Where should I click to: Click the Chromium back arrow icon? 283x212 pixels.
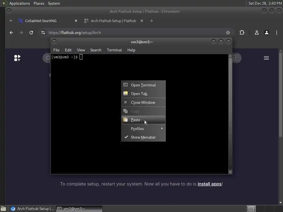click(x=11, y=33)
